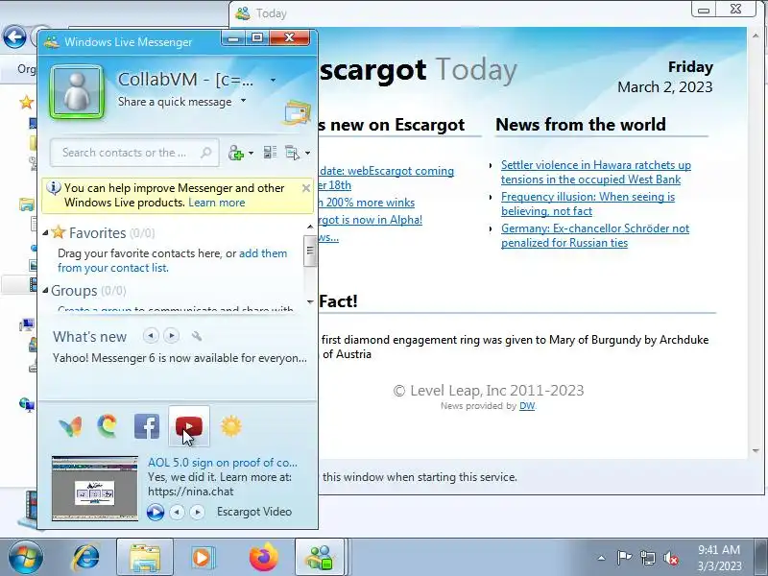Open the clock showing 9:41 AM
This screenshot has height=576, width=768.
coord(719,558)
